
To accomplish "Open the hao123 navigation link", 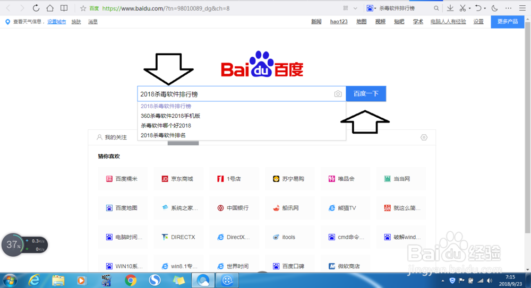I will 339,22.
